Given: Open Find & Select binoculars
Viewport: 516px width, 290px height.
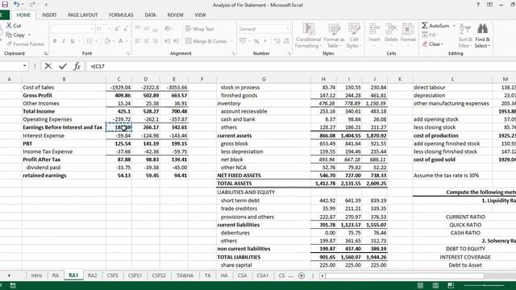Looking at the screenshot, I should pyautogui.click(x=482, y=35).
